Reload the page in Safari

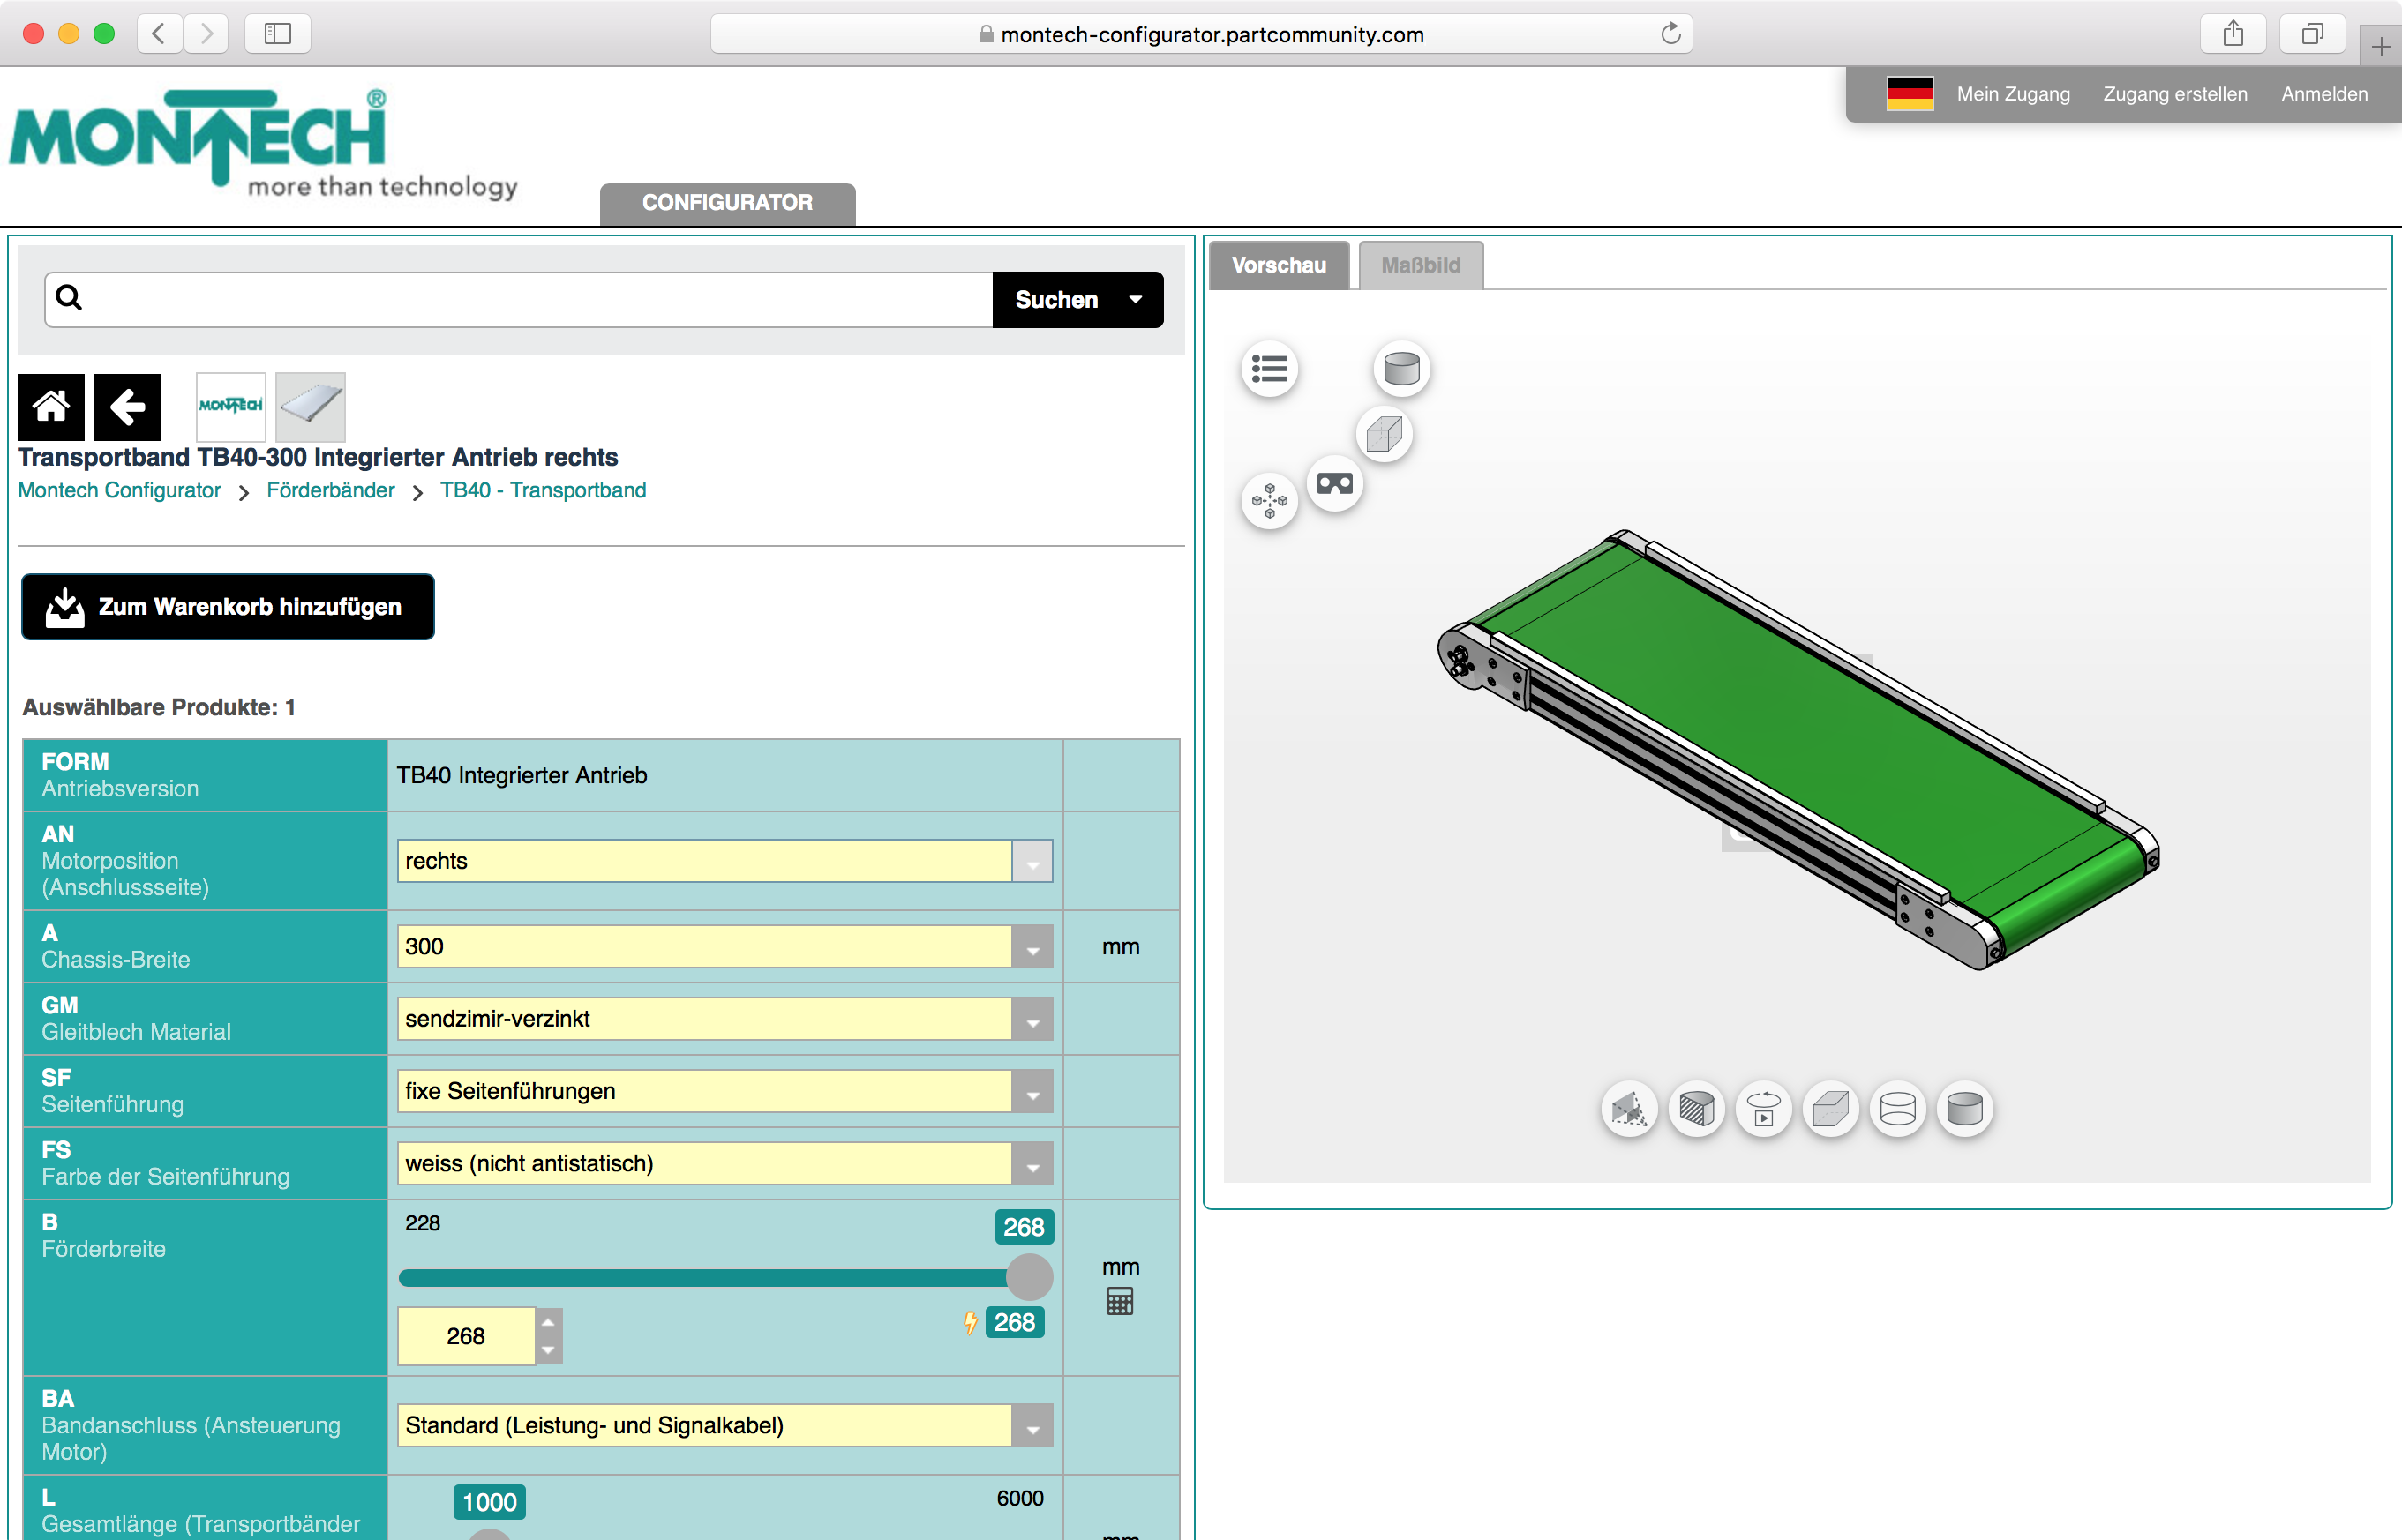(x=1670, y=34)
